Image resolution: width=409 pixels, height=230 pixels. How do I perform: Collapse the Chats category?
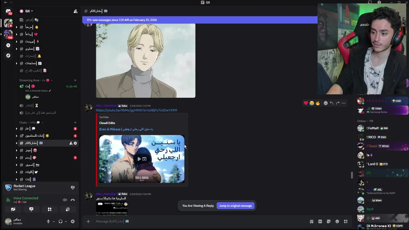click(31, 122)
